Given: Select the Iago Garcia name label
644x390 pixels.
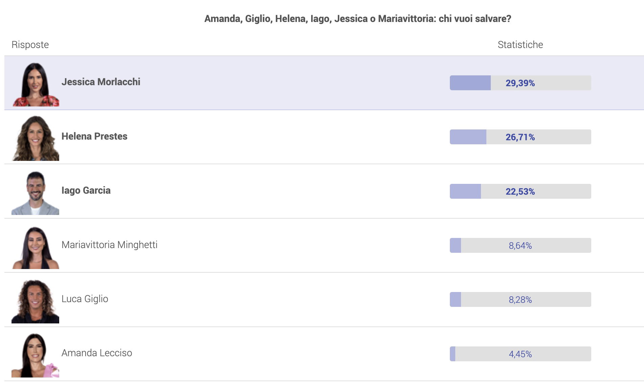Looking at the screenshot, I should (x=86, y=191).
